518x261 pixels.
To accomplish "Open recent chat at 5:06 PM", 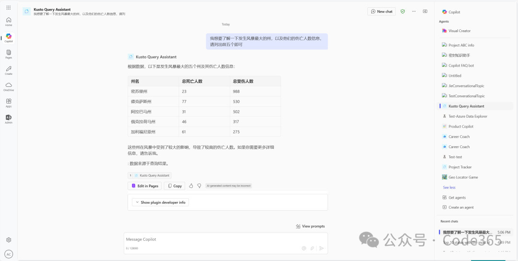I will pyautogui.click(x=476, y=232).
